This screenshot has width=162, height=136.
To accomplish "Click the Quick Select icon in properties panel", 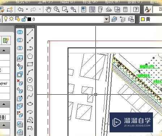I will coord(6,40).
